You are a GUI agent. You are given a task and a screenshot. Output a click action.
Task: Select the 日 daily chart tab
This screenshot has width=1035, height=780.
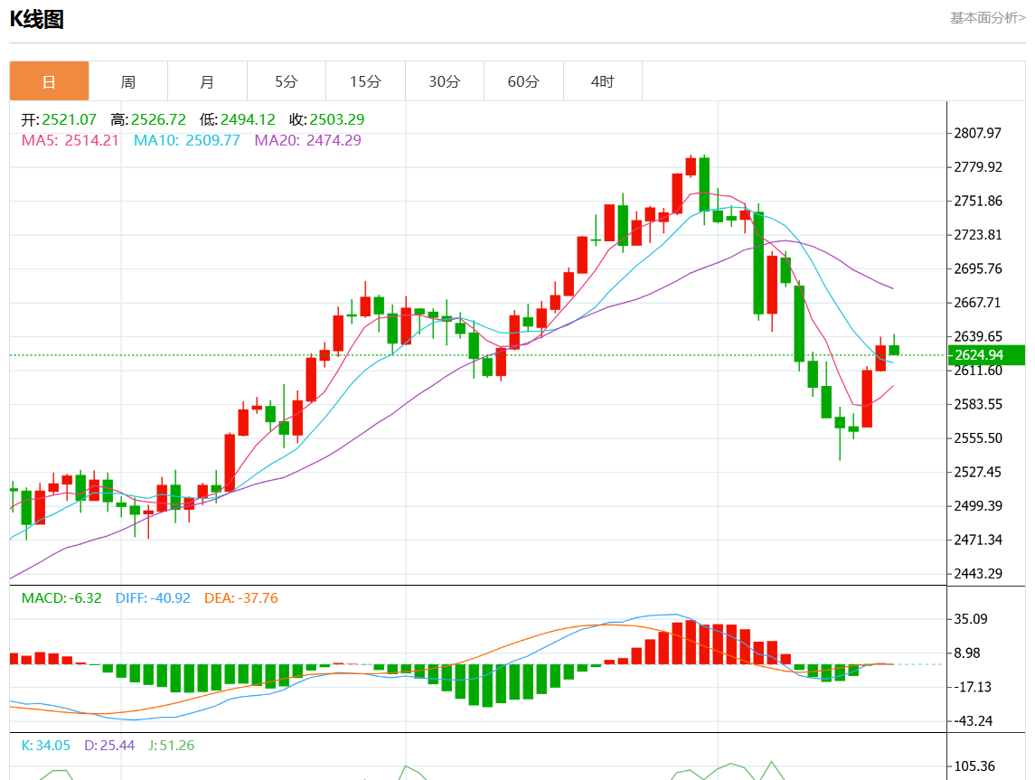tap(49, 81)
